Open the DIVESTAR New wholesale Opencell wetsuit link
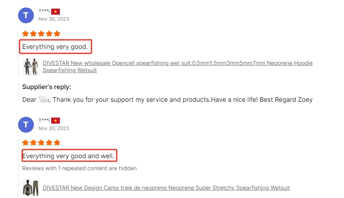 [x=178, y=67]
